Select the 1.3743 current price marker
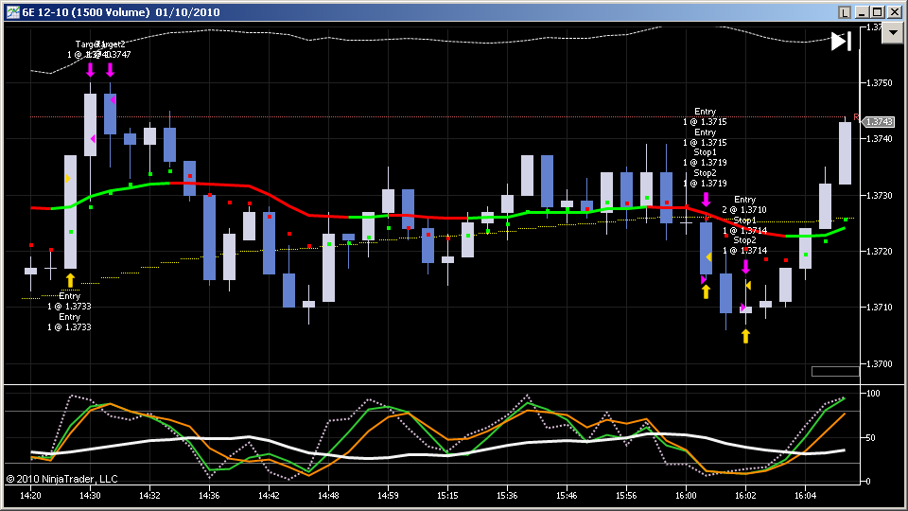The width and height of the screenshot is (908, 511). 879,122
